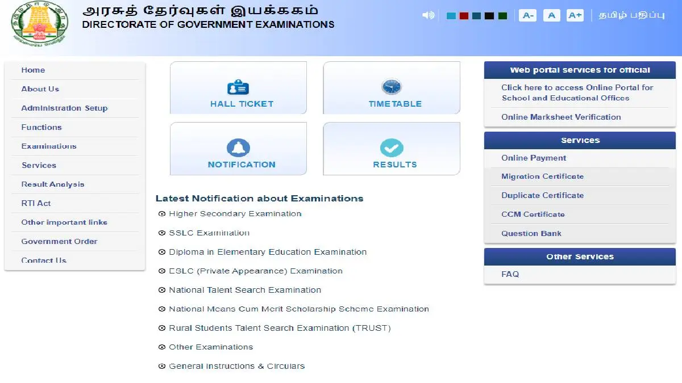
Task: Select the green theme color swatch
Action: pos(502,15)
